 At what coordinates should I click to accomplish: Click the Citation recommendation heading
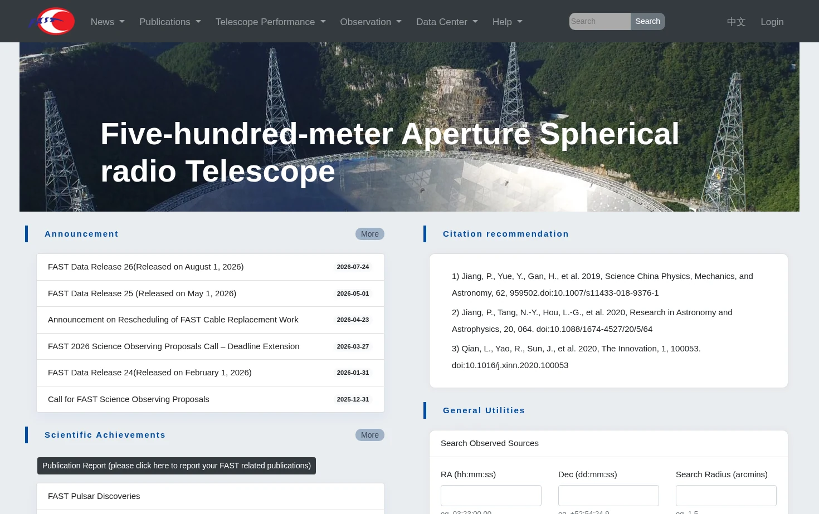click(x=506, y=234)
